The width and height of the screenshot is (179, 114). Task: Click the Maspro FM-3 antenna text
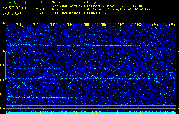(x=96, y=13)
